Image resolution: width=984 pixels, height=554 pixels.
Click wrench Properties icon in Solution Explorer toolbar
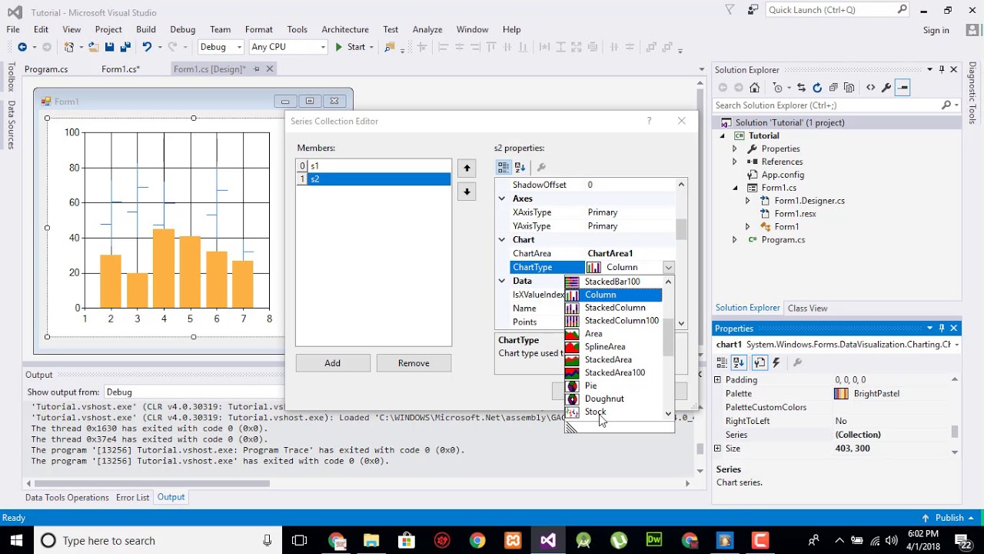click(x=887, y=88)
